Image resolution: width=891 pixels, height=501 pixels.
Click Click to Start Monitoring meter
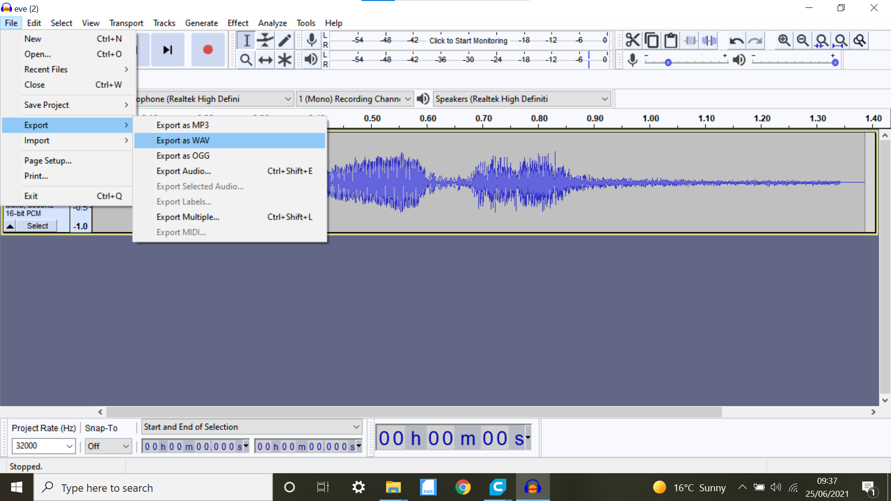click(x=468, y=40)
